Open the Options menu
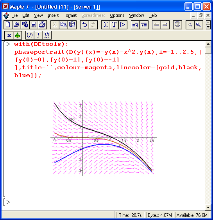Viewport: 213px width, 220px height. click(x=117, y=15)
